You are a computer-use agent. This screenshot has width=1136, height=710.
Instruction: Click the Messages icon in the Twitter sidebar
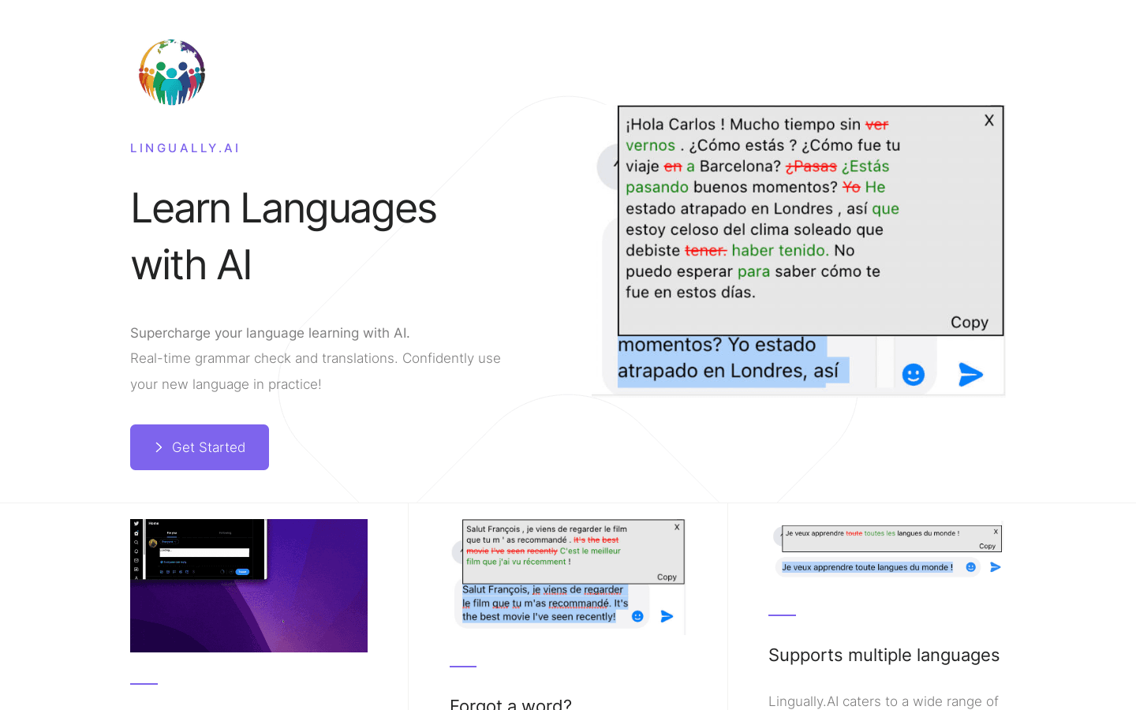pos(136,560)
